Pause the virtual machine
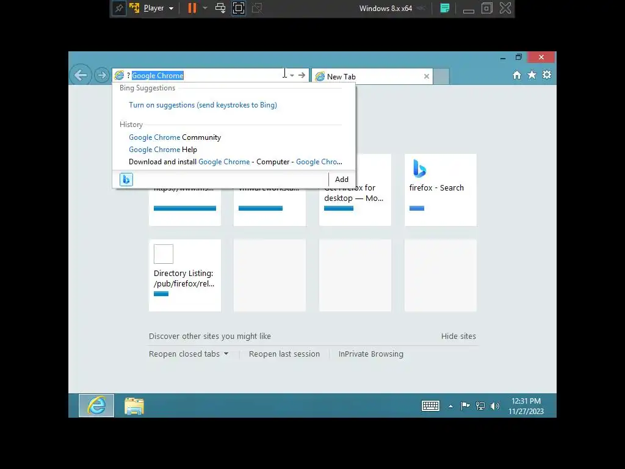625x469 pixels. click(192, 8)
